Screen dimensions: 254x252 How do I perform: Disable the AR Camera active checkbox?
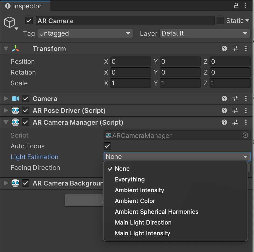tap(29, 21)
